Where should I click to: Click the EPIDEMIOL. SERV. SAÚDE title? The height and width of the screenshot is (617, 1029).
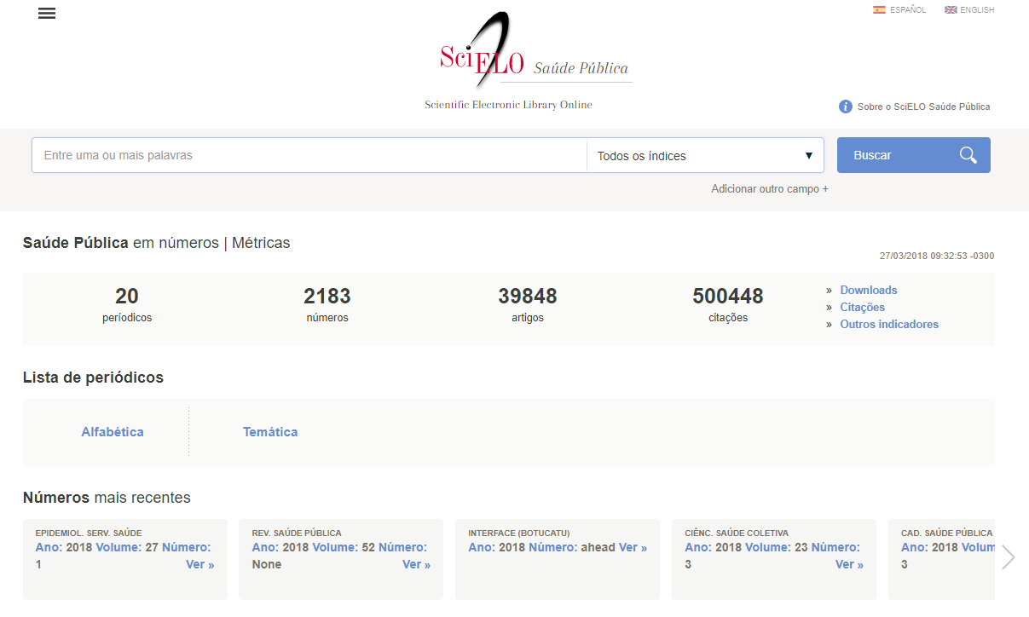tap(89, 533)
